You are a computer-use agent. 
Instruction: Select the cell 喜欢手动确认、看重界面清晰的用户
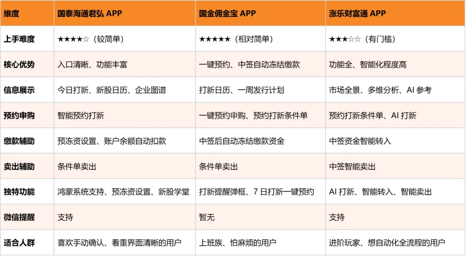pyautogui.click(x=125, y=243)
